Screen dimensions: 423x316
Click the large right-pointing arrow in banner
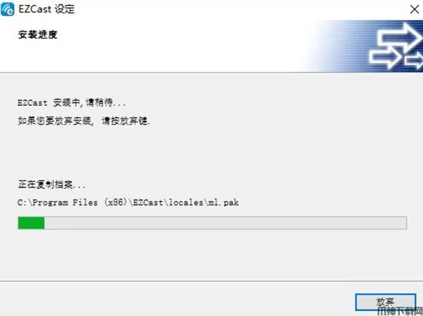399,37
